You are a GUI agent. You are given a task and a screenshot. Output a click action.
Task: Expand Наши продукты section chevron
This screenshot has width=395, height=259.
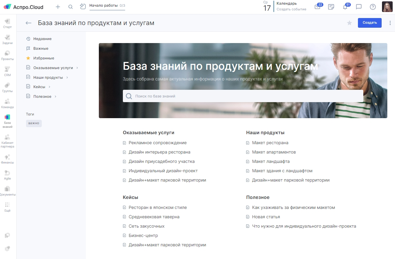[67, 77]
